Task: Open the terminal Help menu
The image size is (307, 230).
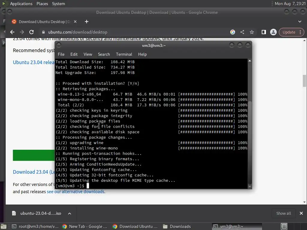Action: [142, 55]
